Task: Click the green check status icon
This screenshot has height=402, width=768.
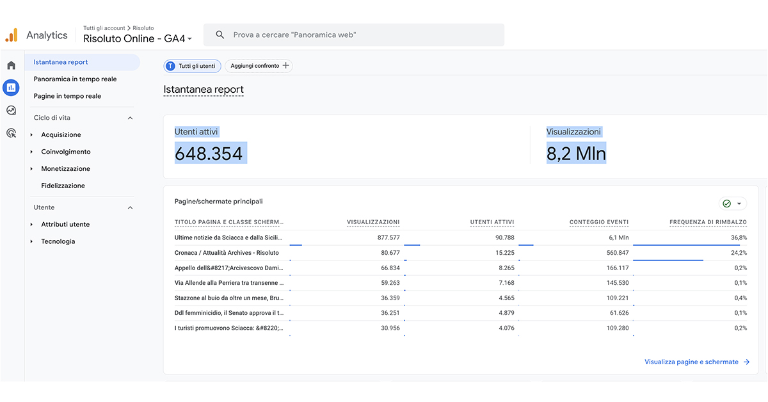Action: [x=726, y=204]
